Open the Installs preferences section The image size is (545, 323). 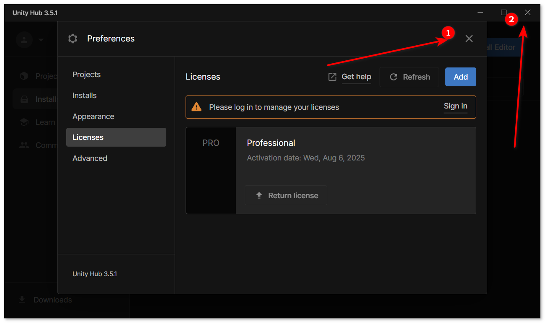tap(116, 96)
